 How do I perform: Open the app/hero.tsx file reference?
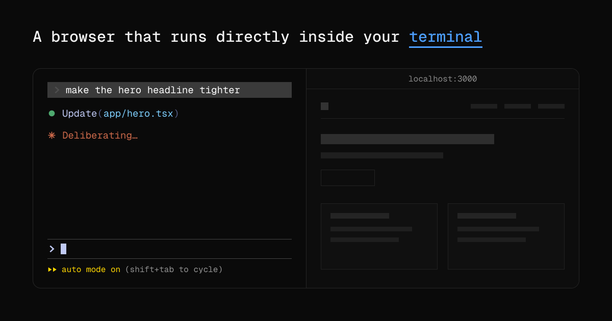[138, 114]
